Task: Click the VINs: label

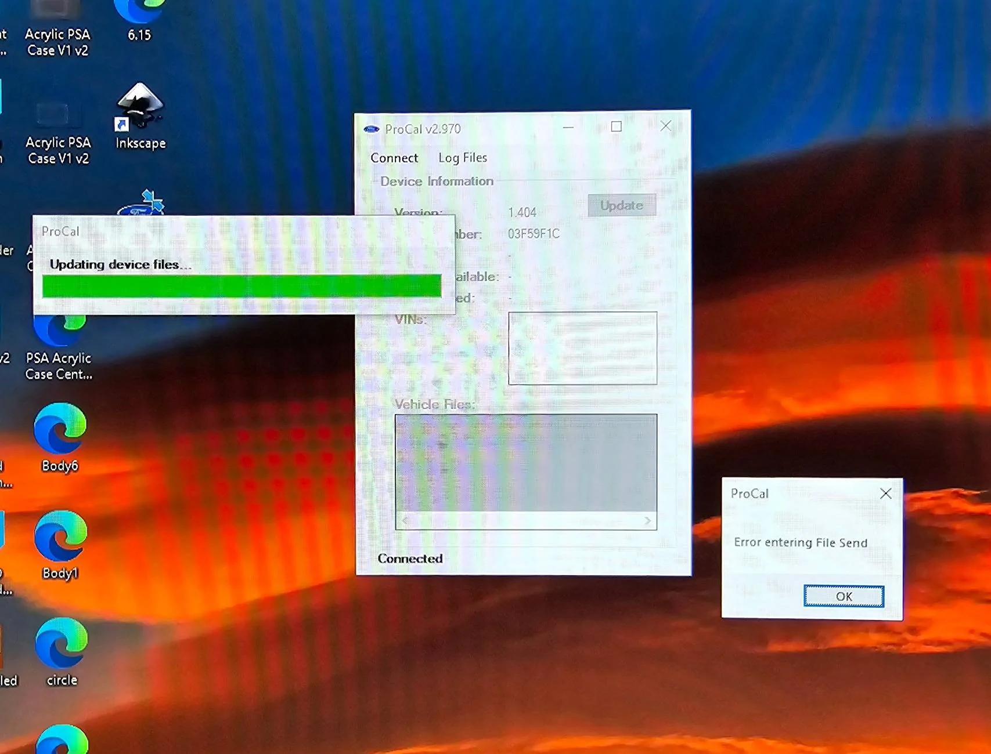Action: click(410, 319)
